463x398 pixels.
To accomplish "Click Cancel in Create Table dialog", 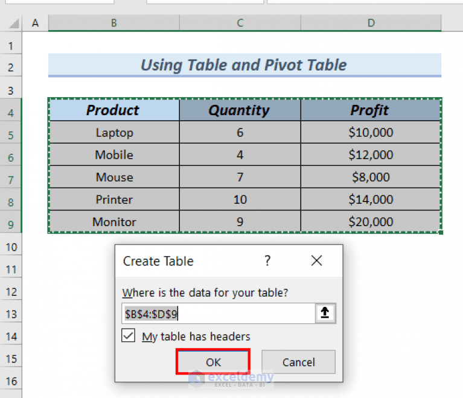I will [x=299, y=362].
